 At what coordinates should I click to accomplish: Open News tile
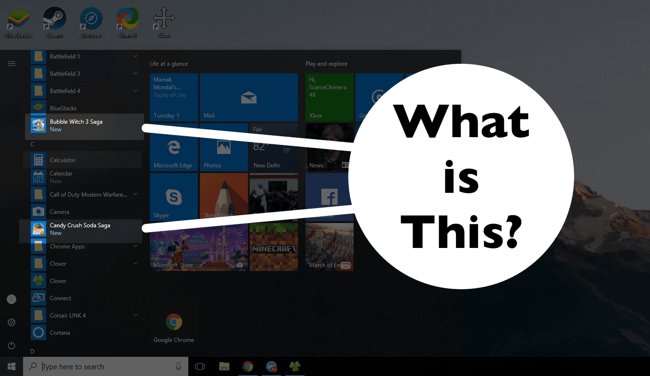(x=330, y=147)
